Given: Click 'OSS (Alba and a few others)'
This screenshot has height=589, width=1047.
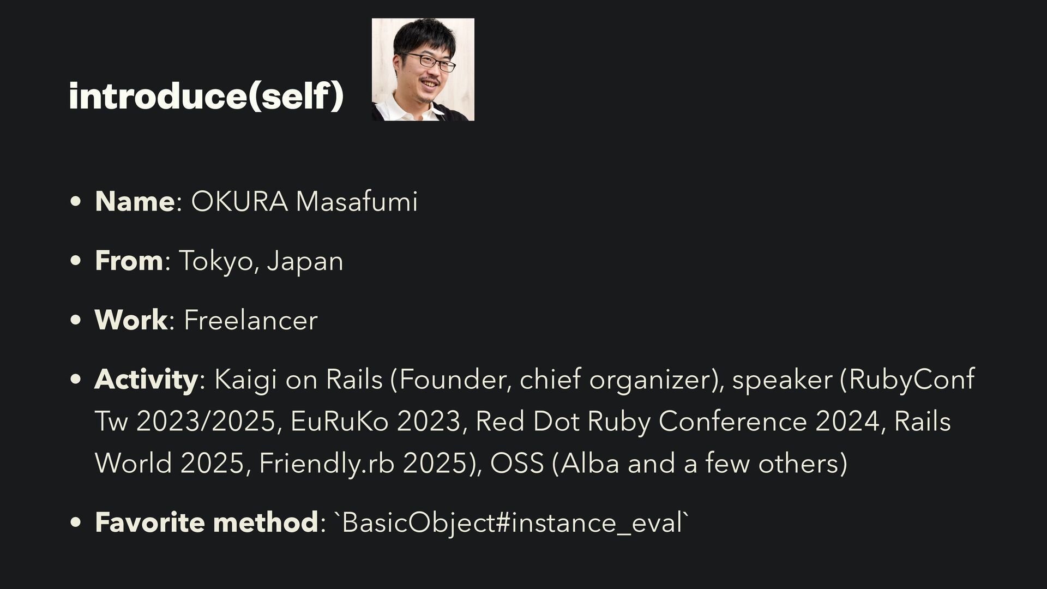Looking at the screenshot, I should coord(669,464).
